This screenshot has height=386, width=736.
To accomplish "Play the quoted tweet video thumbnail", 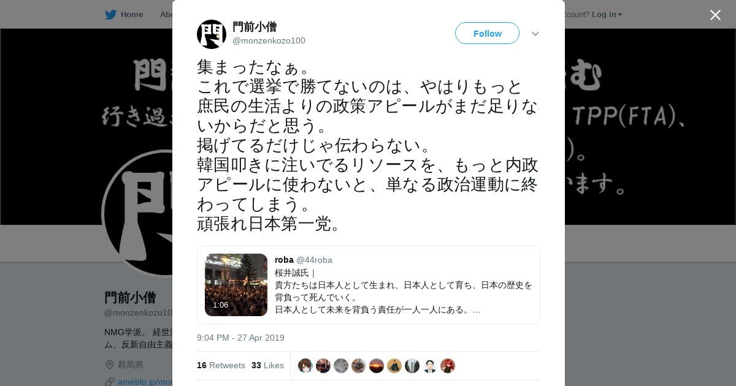I will (236, 285).
